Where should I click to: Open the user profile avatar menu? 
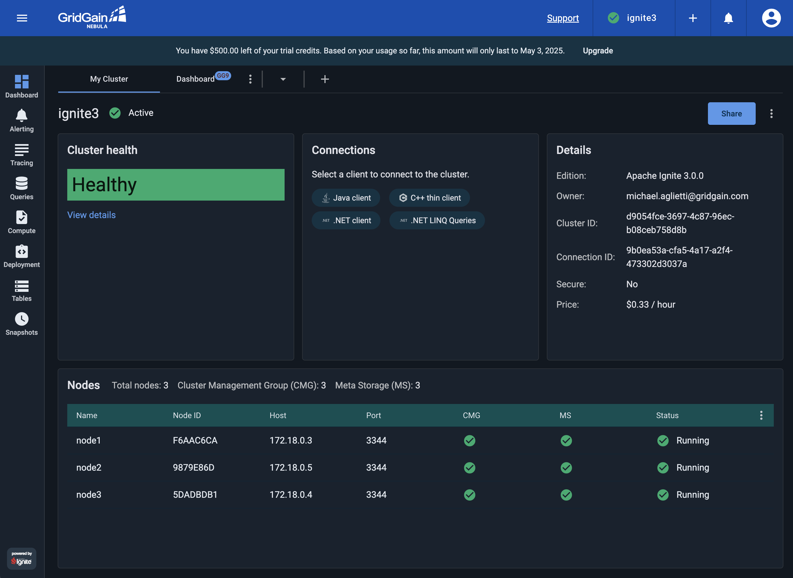pos(770,18)
